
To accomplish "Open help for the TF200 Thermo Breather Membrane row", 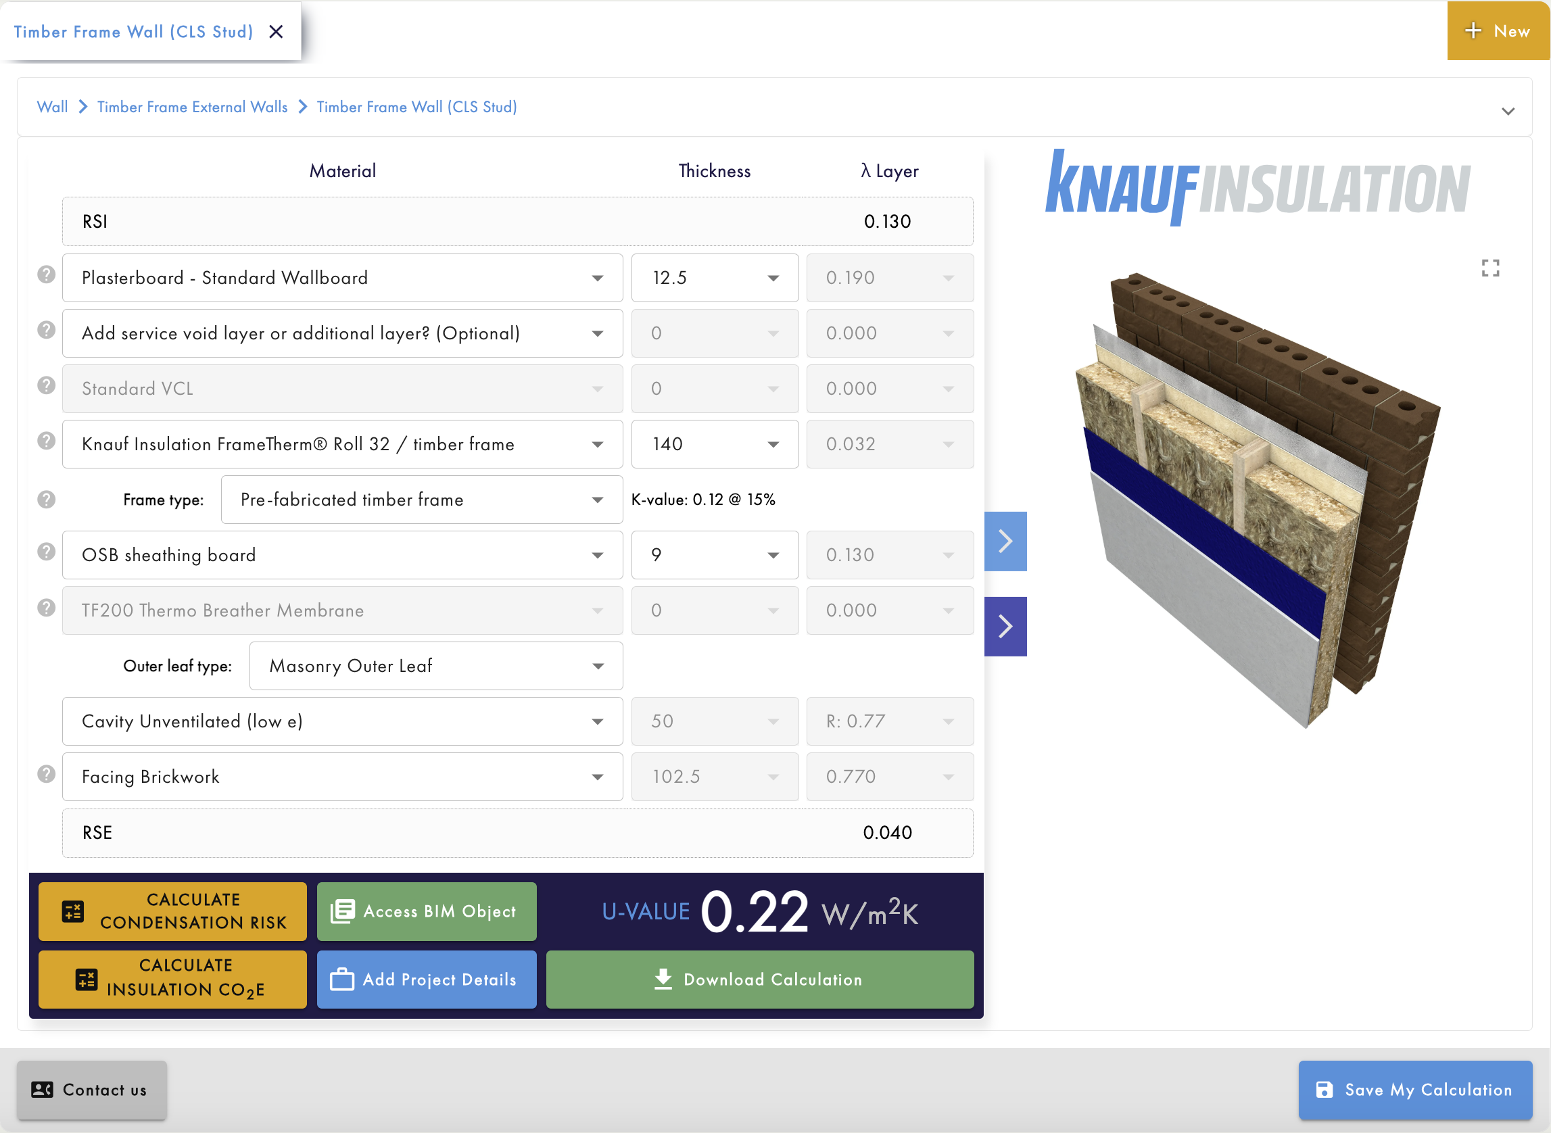I will click(x=46, y=608).
